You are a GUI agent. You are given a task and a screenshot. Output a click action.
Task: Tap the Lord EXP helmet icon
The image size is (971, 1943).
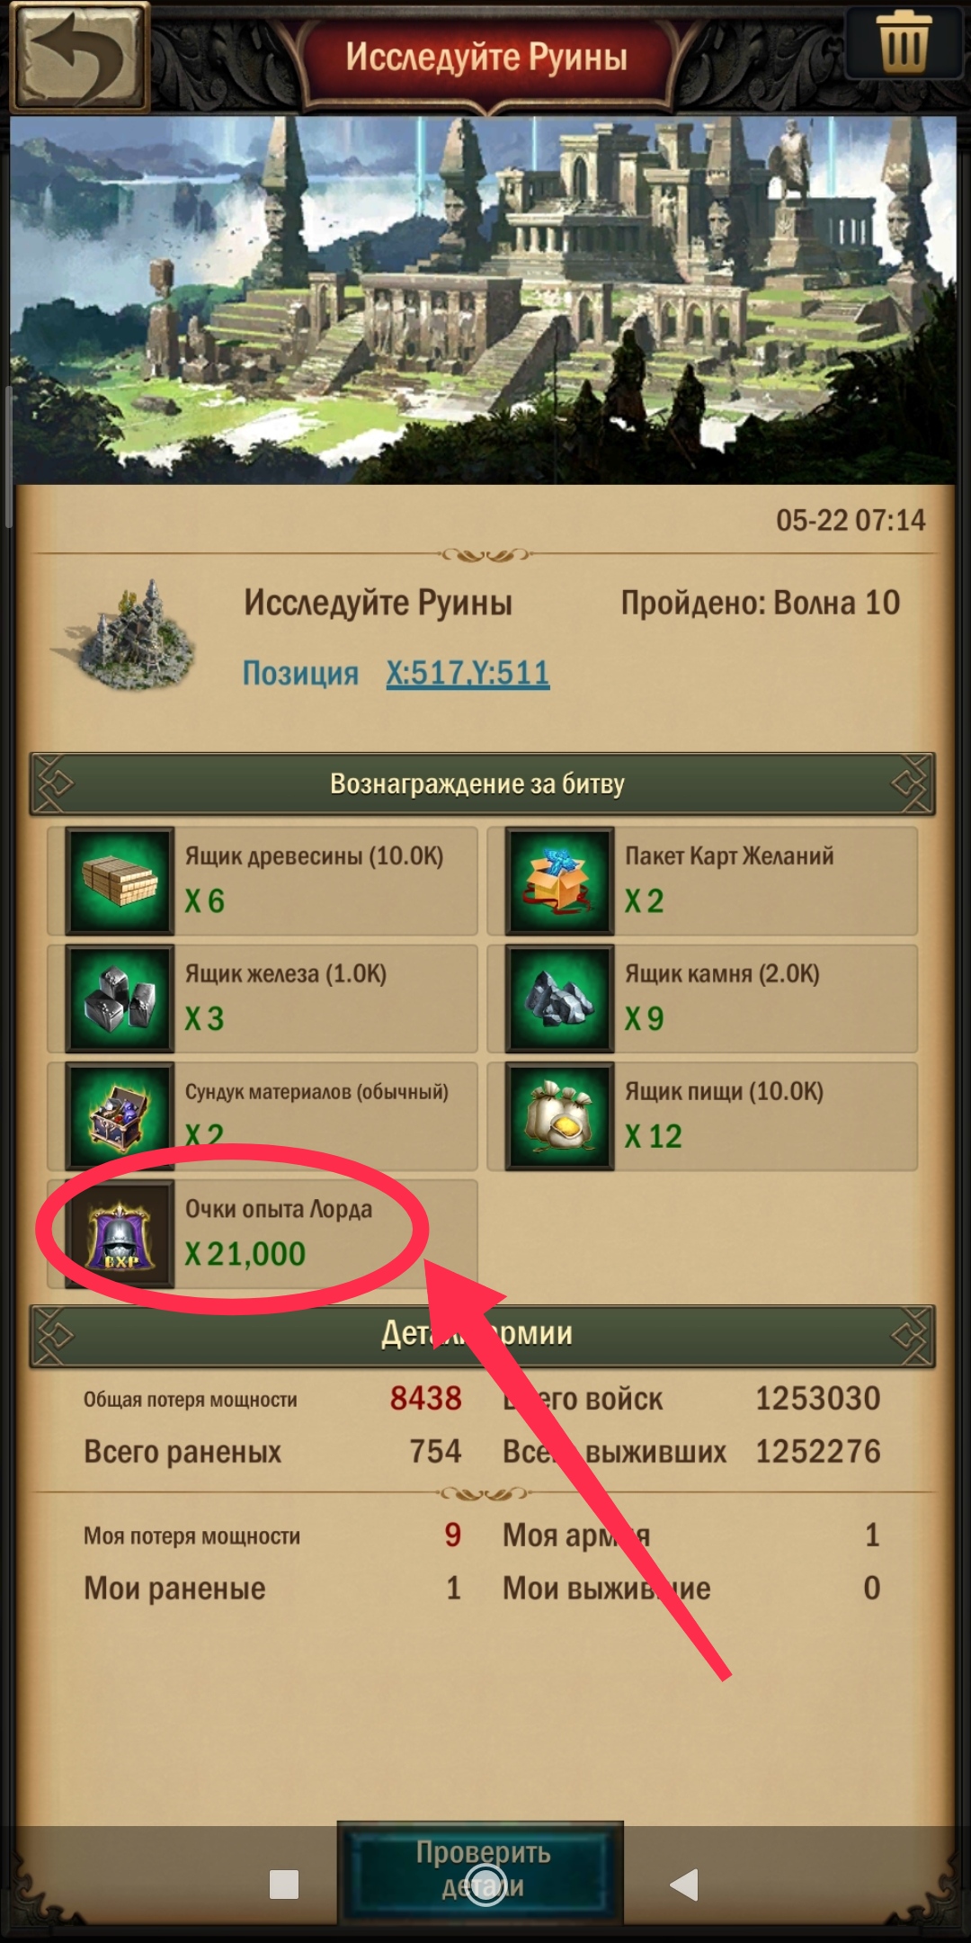(x=120, y=1235)
